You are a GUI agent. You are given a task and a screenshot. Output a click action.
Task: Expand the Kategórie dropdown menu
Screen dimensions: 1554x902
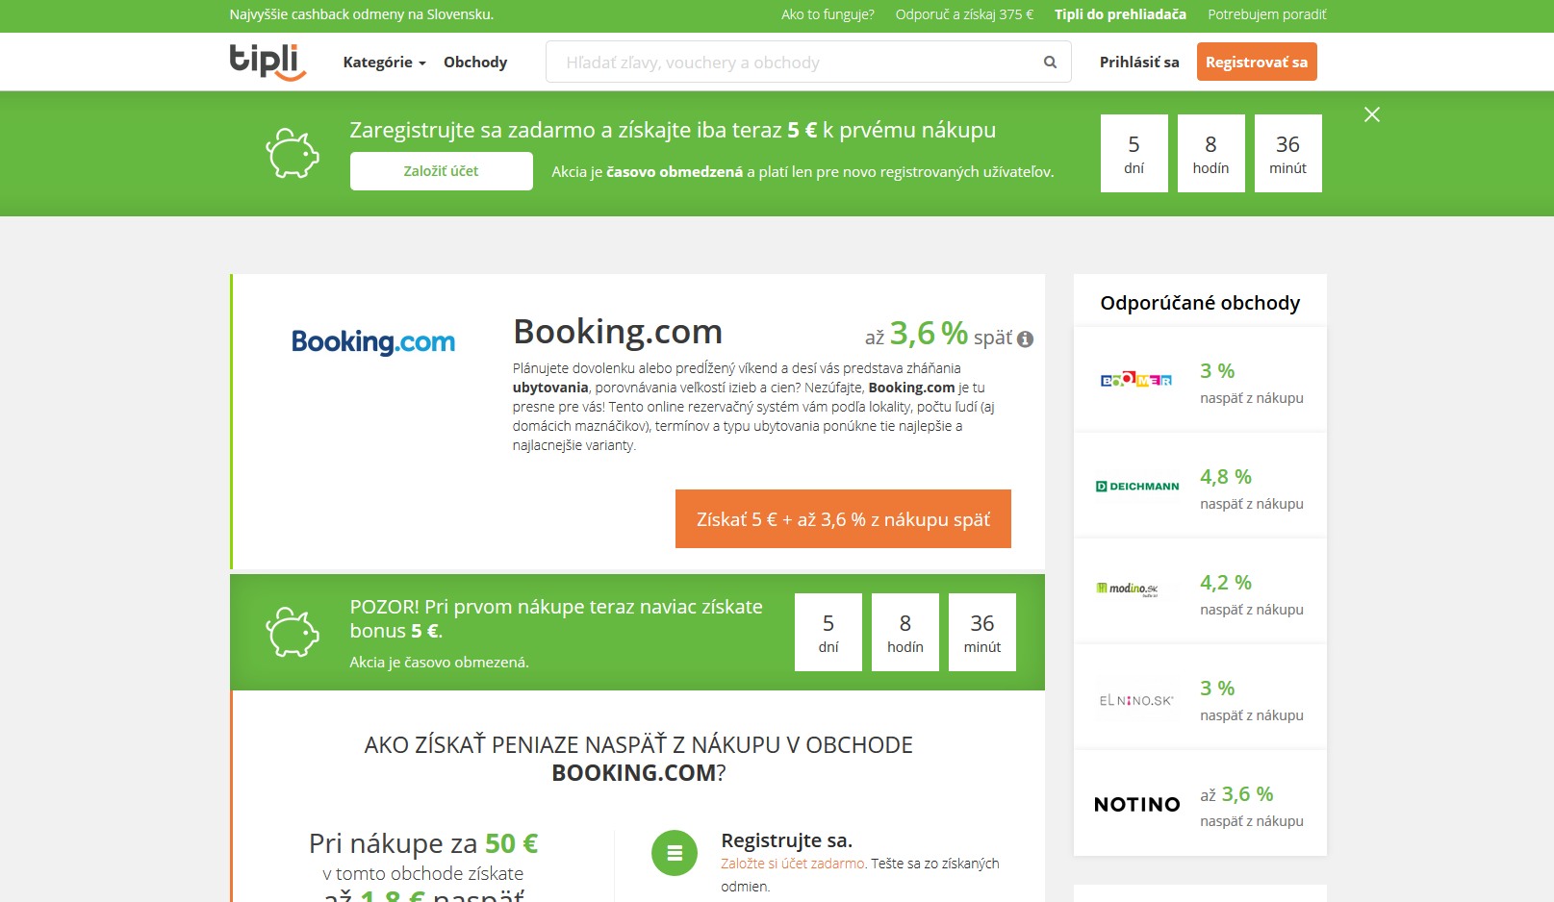click(x=384, y=63)
